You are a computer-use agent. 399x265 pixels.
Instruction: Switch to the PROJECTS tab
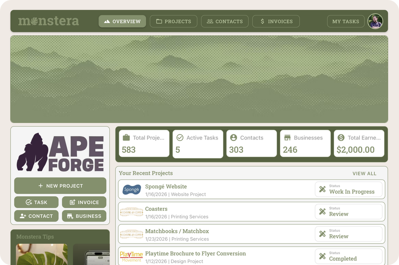point(174,21)
